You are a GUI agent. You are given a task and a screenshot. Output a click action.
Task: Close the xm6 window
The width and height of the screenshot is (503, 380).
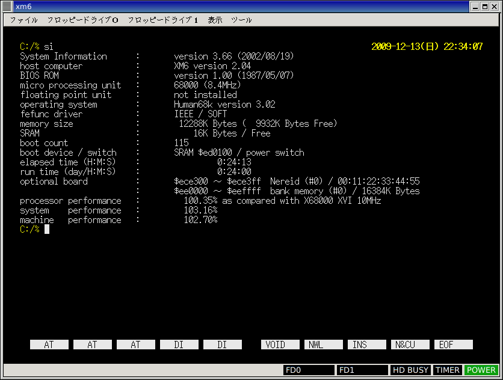point(495,7)
